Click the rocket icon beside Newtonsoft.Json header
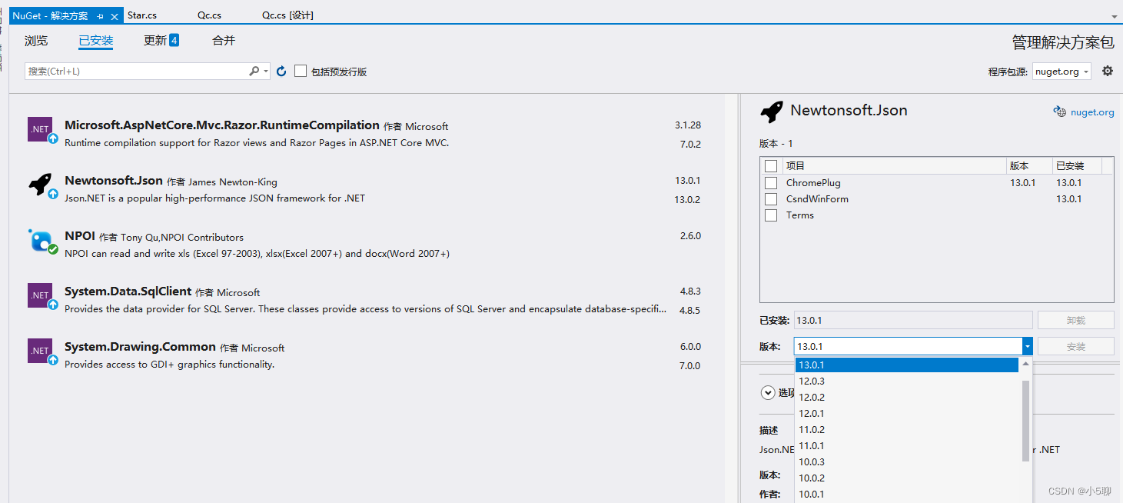The height and width of the screenshot is (503, 1123). [x=771, y=111]
